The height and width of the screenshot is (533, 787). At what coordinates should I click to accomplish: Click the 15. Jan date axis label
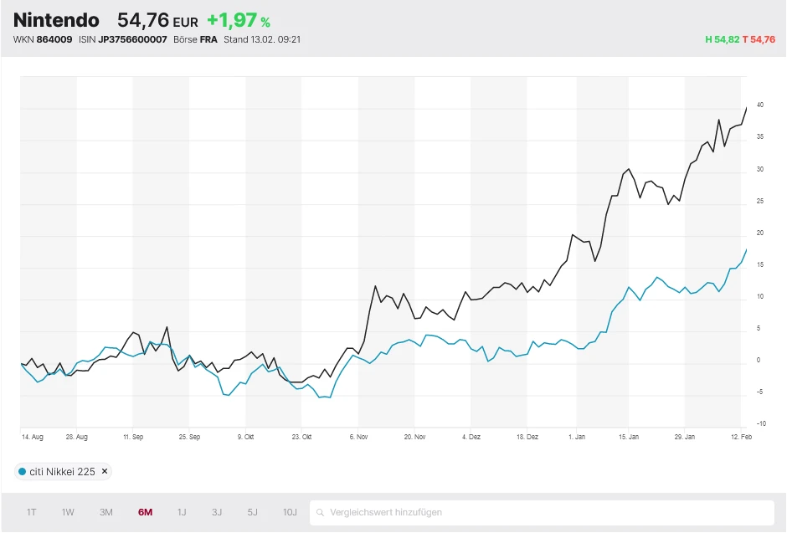629,436
